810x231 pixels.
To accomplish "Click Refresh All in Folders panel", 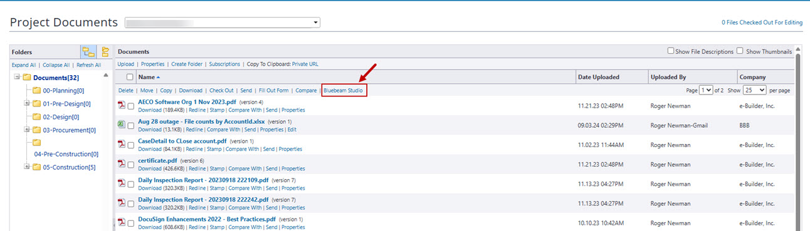I will [x=89, y=65].
